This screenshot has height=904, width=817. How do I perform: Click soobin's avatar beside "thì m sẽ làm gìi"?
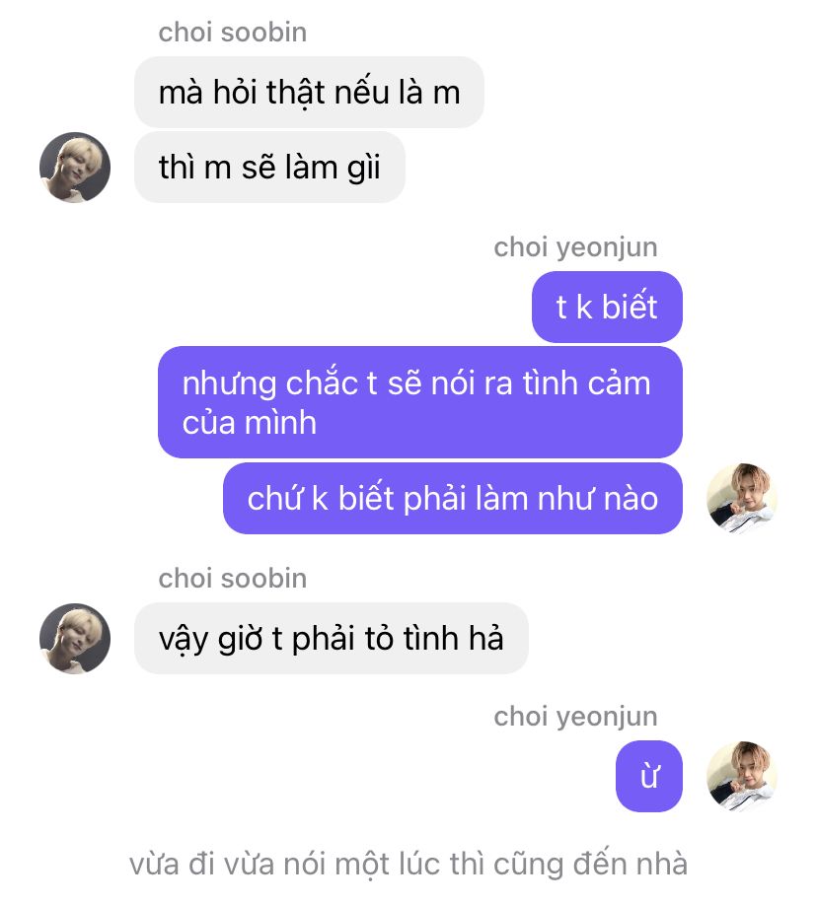click(75, 168)
